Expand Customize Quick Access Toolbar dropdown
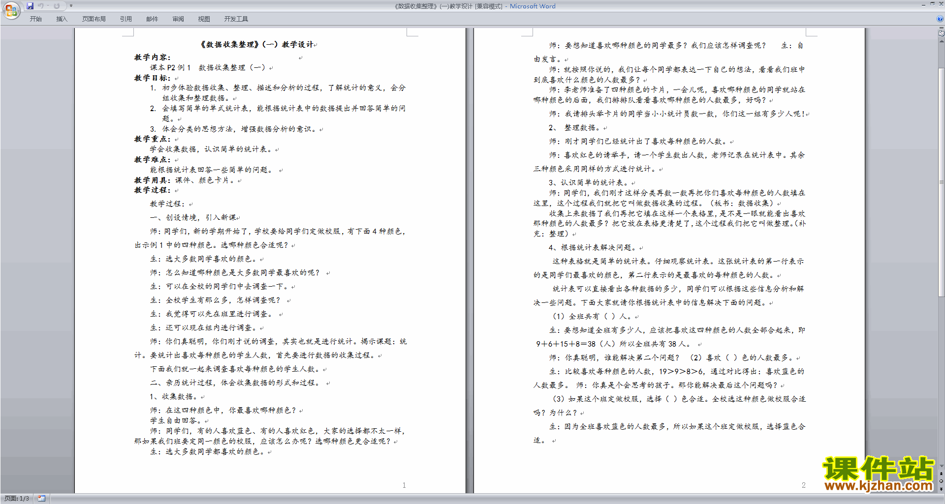Viewport: 945px width, 504px height. pyautogui.click(x=71, y=6)
